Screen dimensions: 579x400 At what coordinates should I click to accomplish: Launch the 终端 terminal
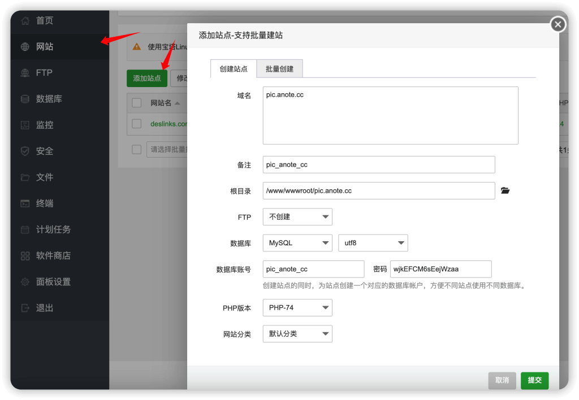point(40,203)
